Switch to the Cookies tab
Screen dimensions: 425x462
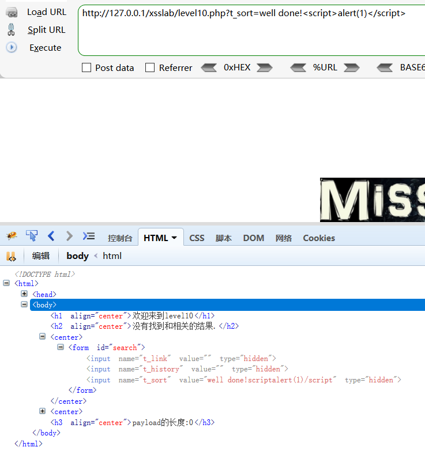(319, 238)
